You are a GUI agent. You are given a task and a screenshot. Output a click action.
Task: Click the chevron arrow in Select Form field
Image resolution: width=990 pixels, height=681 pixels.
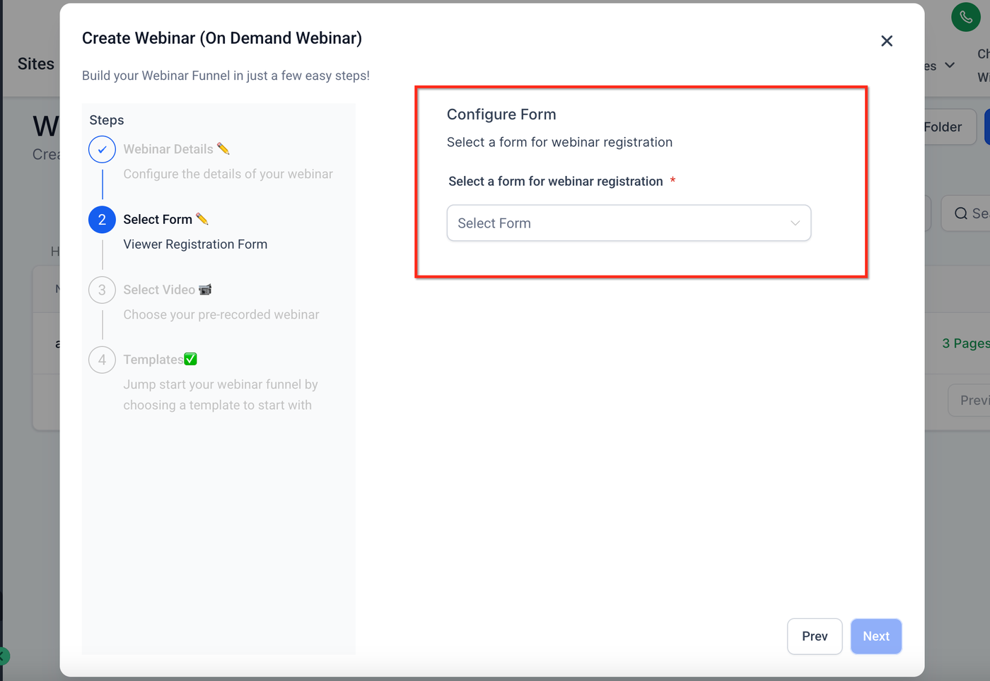tap(795, 223)
